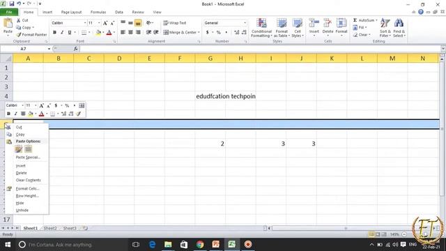Click the Increase Font Size icon in ribbon
The image size is (446, 251).
[105, 23]
